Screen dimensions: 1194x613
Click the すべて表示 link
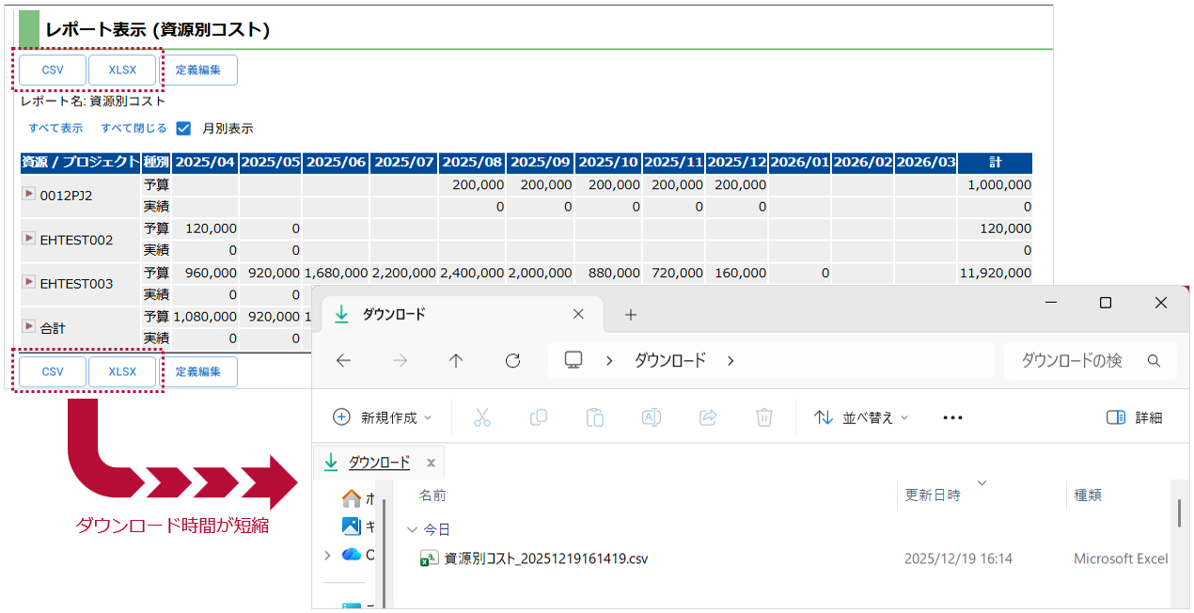[x=55, y=128]
